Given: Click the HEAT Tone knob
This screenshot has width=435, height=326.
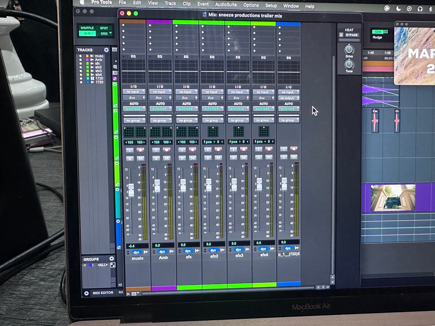Looking at the screenshot, I should 349,64.
